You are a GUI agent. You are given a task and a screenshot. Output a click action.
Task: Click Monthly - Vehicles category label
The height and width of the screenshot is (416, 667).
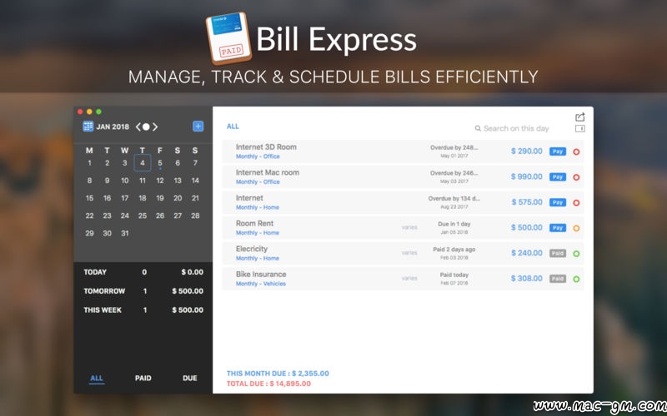tap(261, 284)
